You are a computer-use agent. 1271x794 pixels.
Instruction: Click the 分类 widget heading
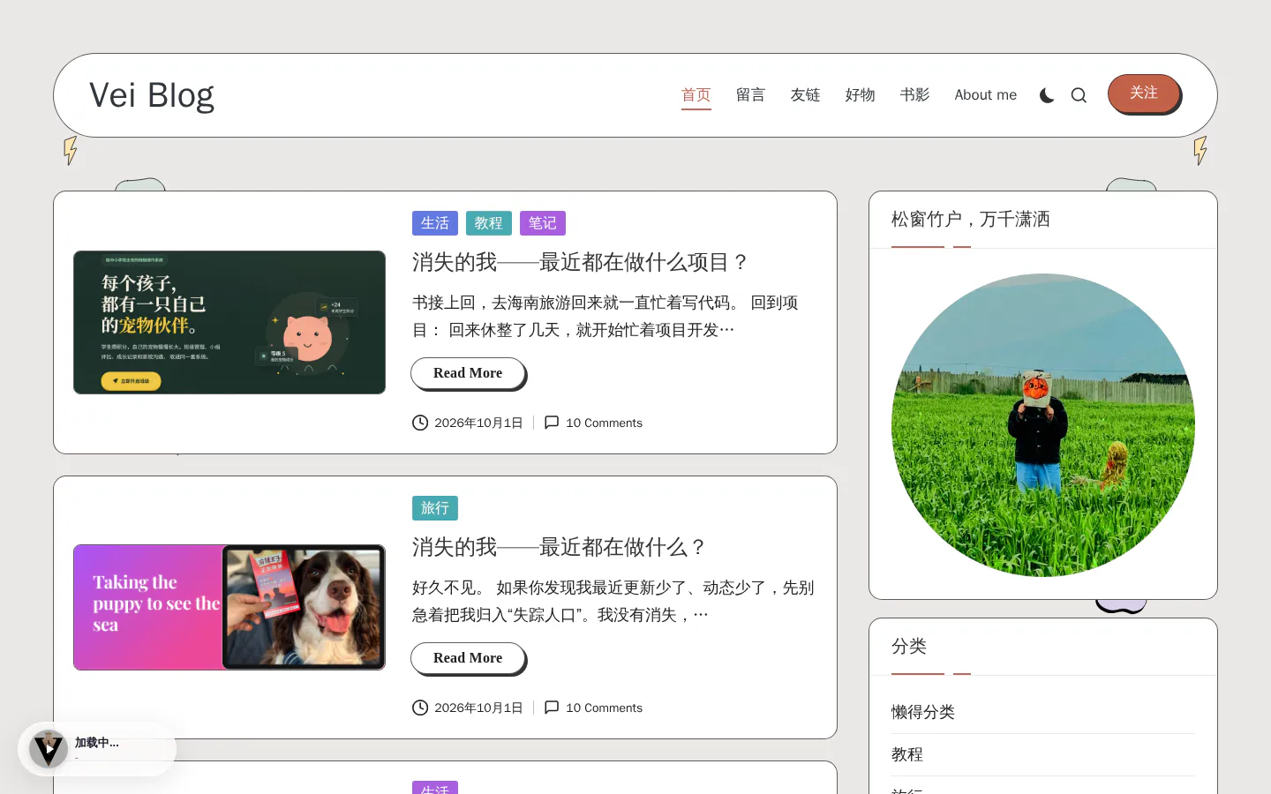point(909,646)
